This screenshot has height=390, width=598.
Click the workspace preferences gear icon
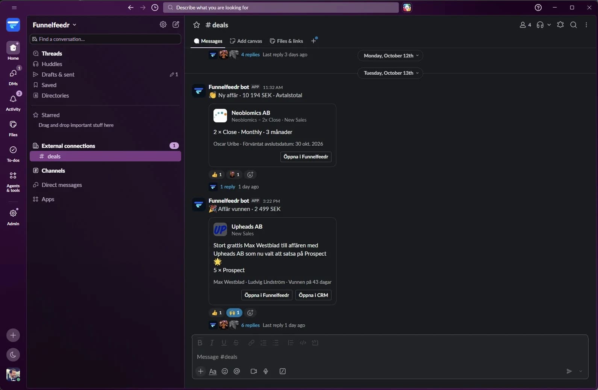click(x=163, y=24)
